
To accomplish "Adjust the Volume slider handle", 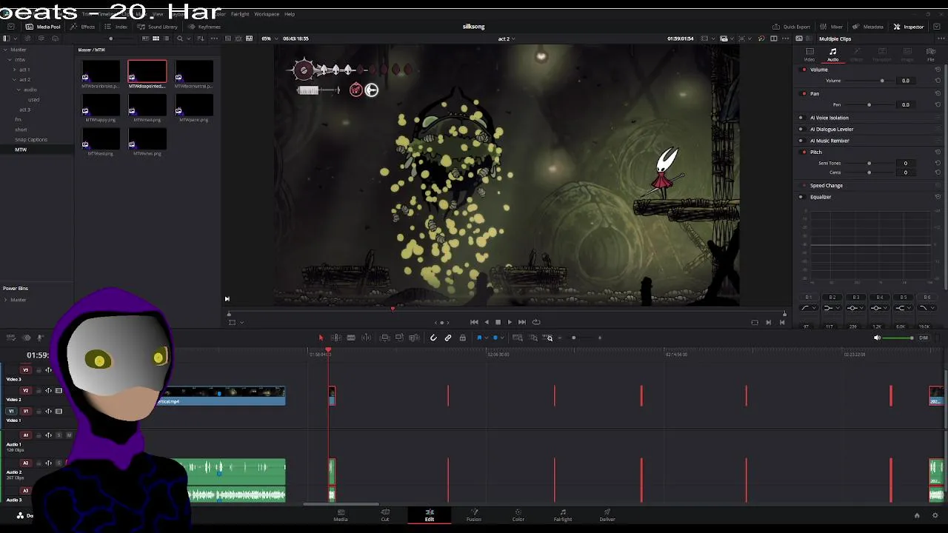I will [882, 81].
